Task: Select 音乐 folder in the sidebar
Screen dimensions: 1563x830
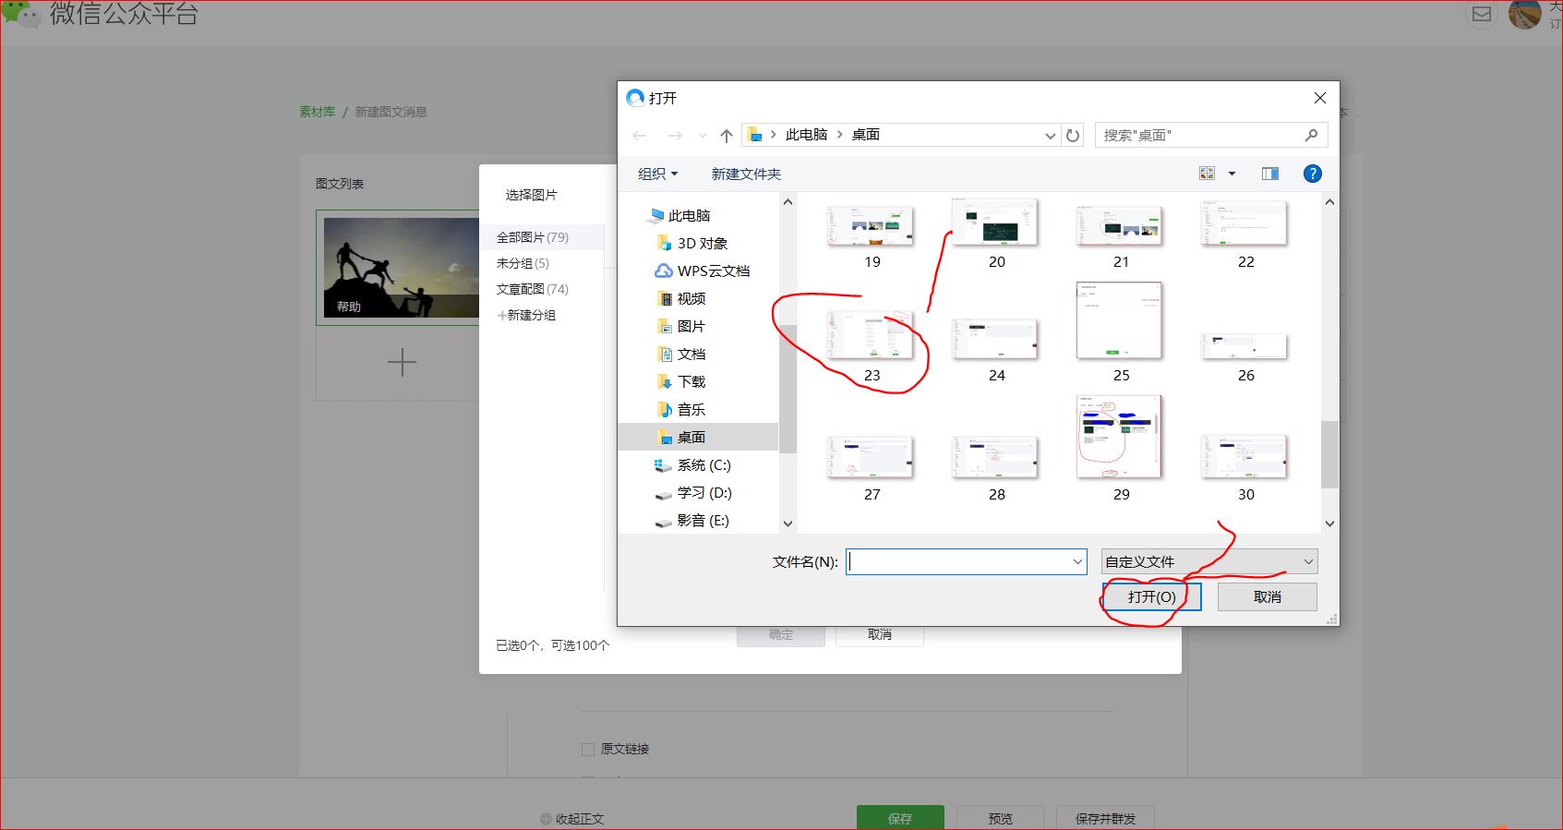Action: click(x=681, y=409)
